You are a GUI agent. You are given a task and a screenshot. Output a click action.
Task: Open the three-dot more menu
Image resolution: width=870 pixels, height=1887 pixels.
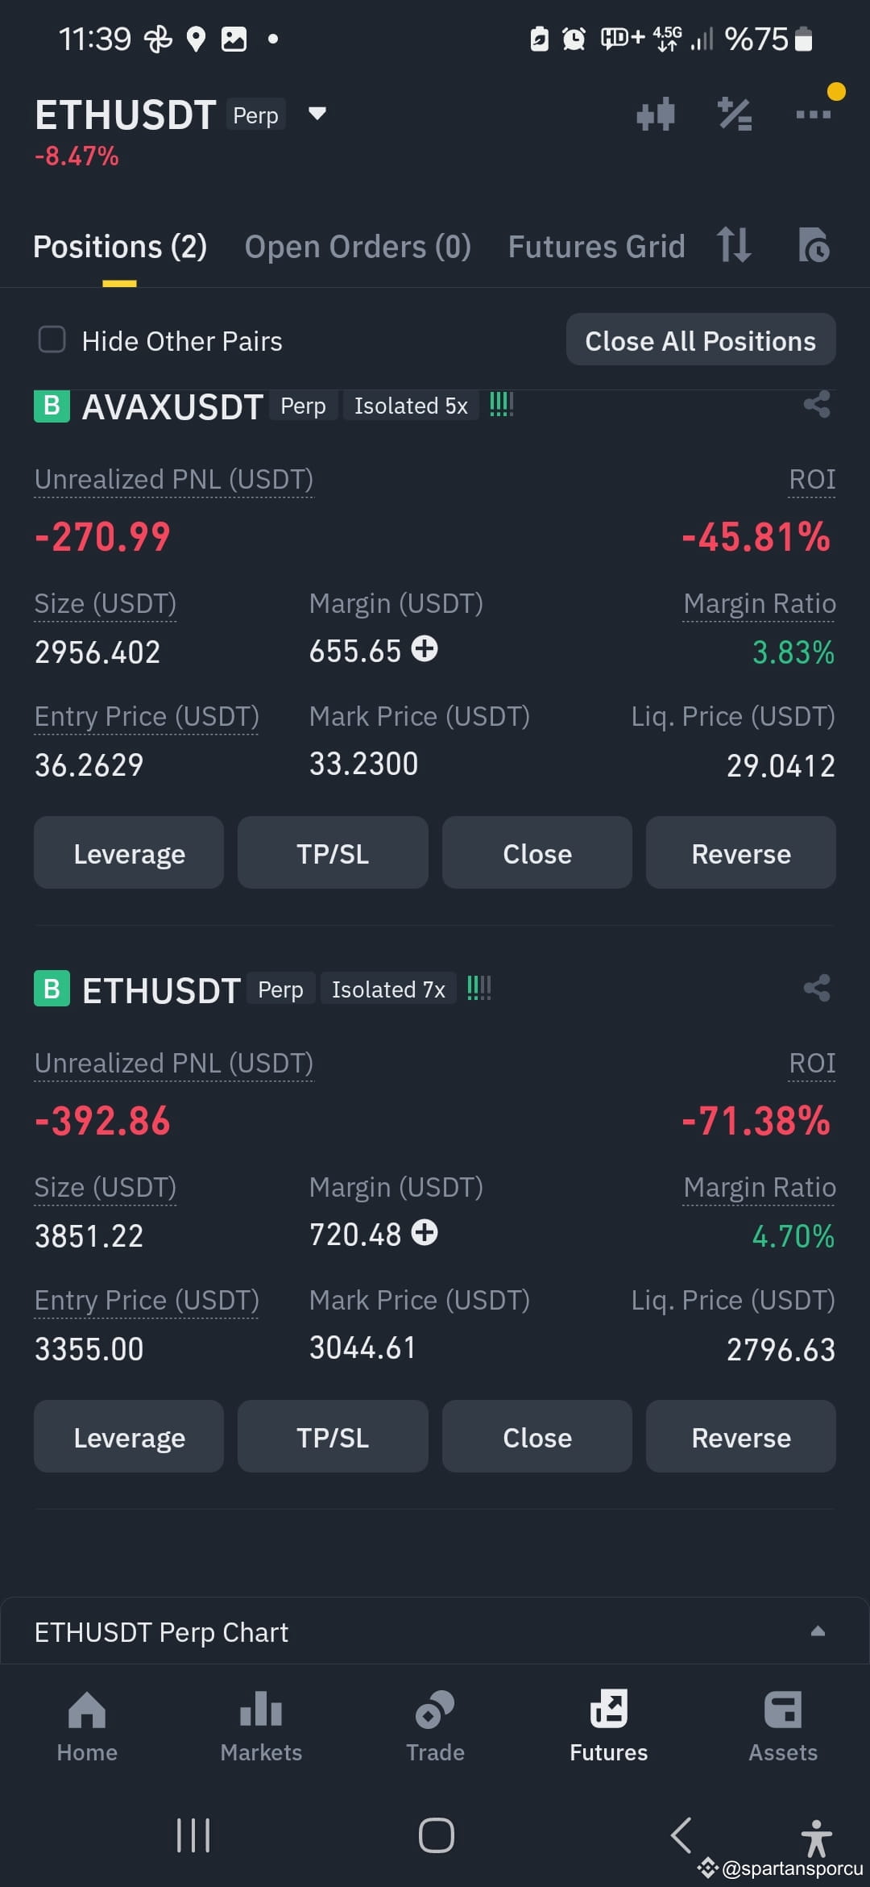point(813,115)
